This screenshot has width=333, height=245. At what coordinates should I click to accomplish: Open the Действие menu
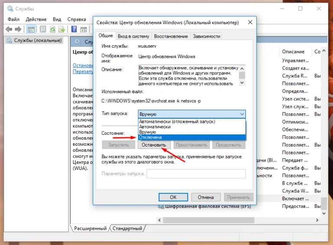click(36, 20)
